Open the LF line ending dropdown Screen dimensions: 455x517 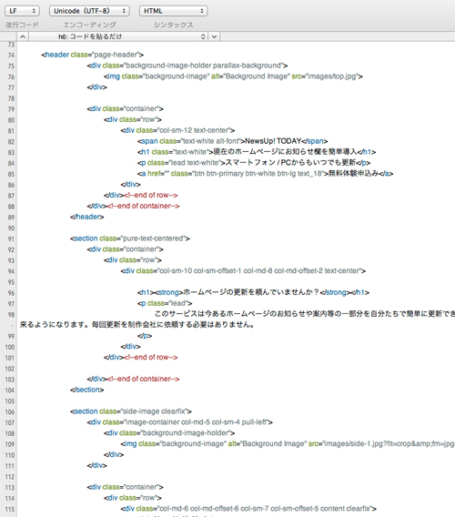(x=22, y=11)
